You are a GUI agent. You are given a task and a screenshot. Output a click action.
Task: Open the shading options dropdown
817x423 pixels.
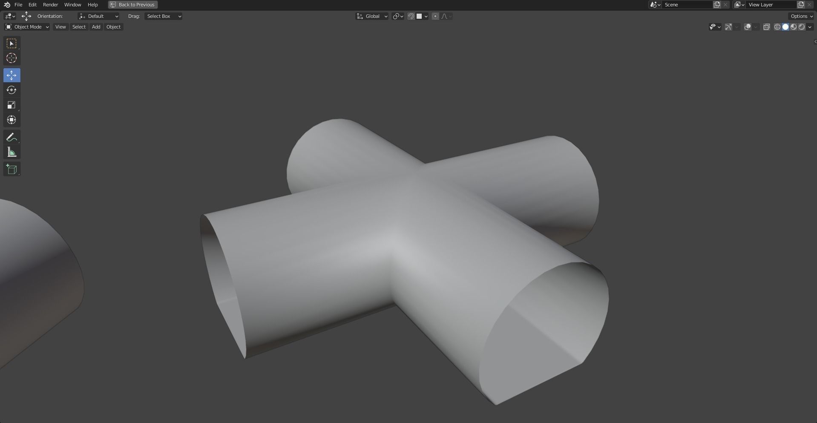pyautogui.click(x=810, y=27)
